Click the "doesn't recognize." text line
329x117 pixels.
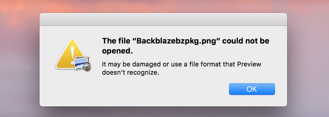[x=129, y=73]
